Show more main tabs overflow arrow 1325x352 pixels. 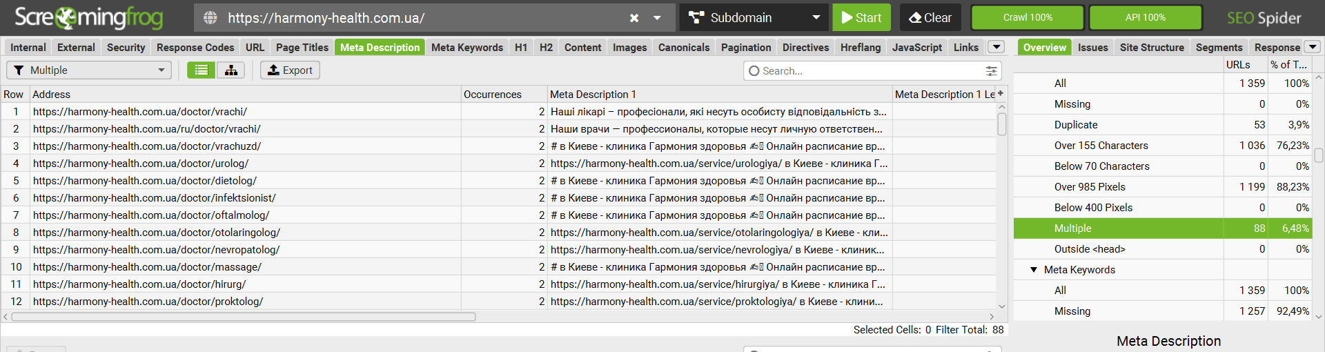click(996, 47)
